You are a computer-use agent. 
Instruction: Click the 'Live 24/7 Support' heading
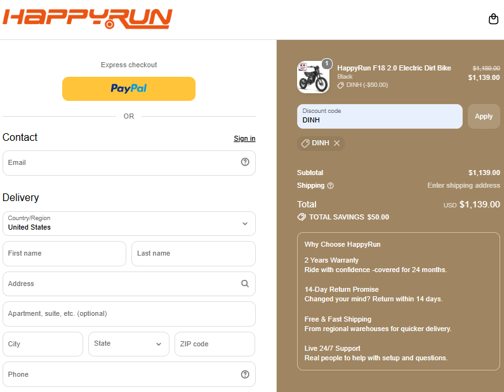(x=333, y=349)
